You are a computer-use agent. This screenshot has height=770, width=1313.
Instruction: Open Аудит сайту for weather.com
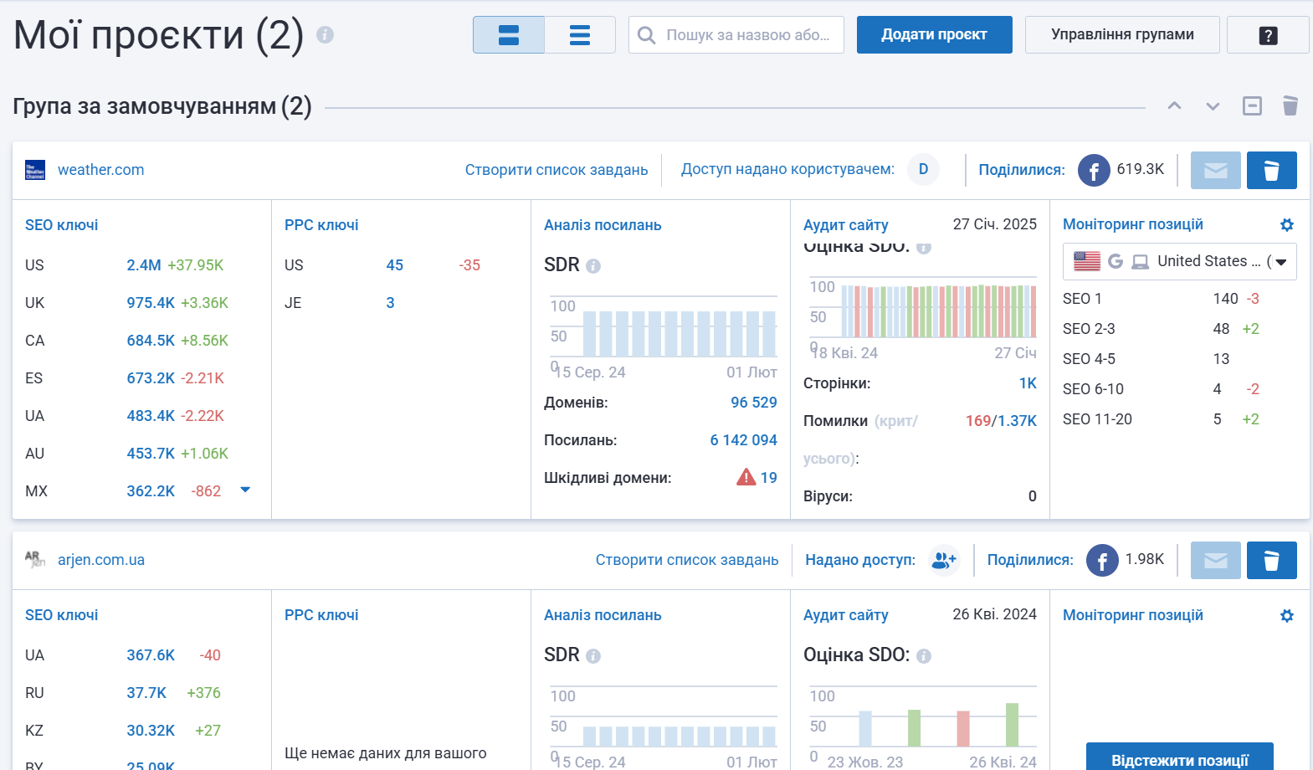pos(846,225)
